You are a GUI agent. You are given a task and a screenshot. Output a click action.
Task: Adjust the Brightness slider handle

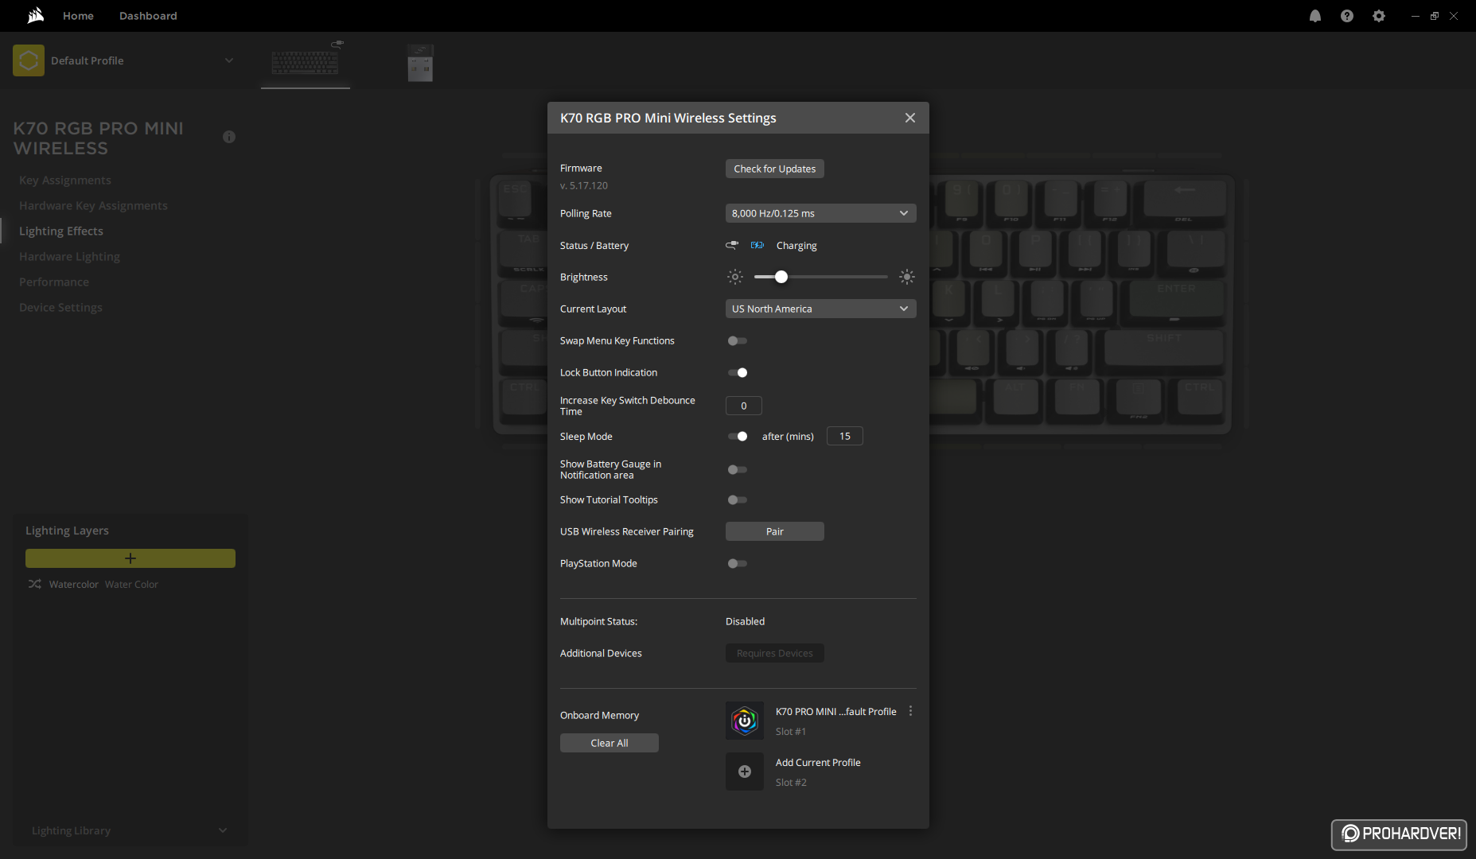781,277
